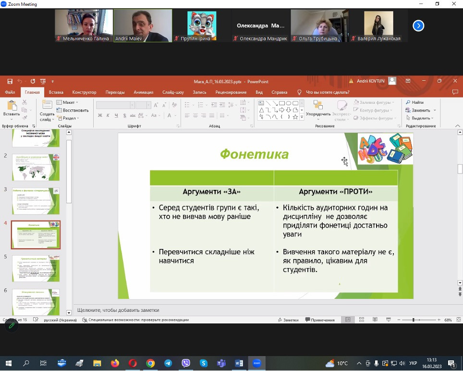Select slide 5 thumbnail in slide panel

[x=36, y=268]
